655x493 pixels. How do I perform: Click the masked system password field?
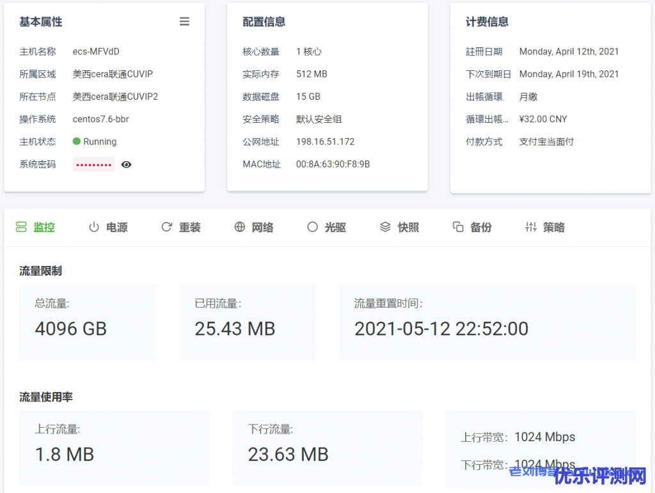coord(94,164)
